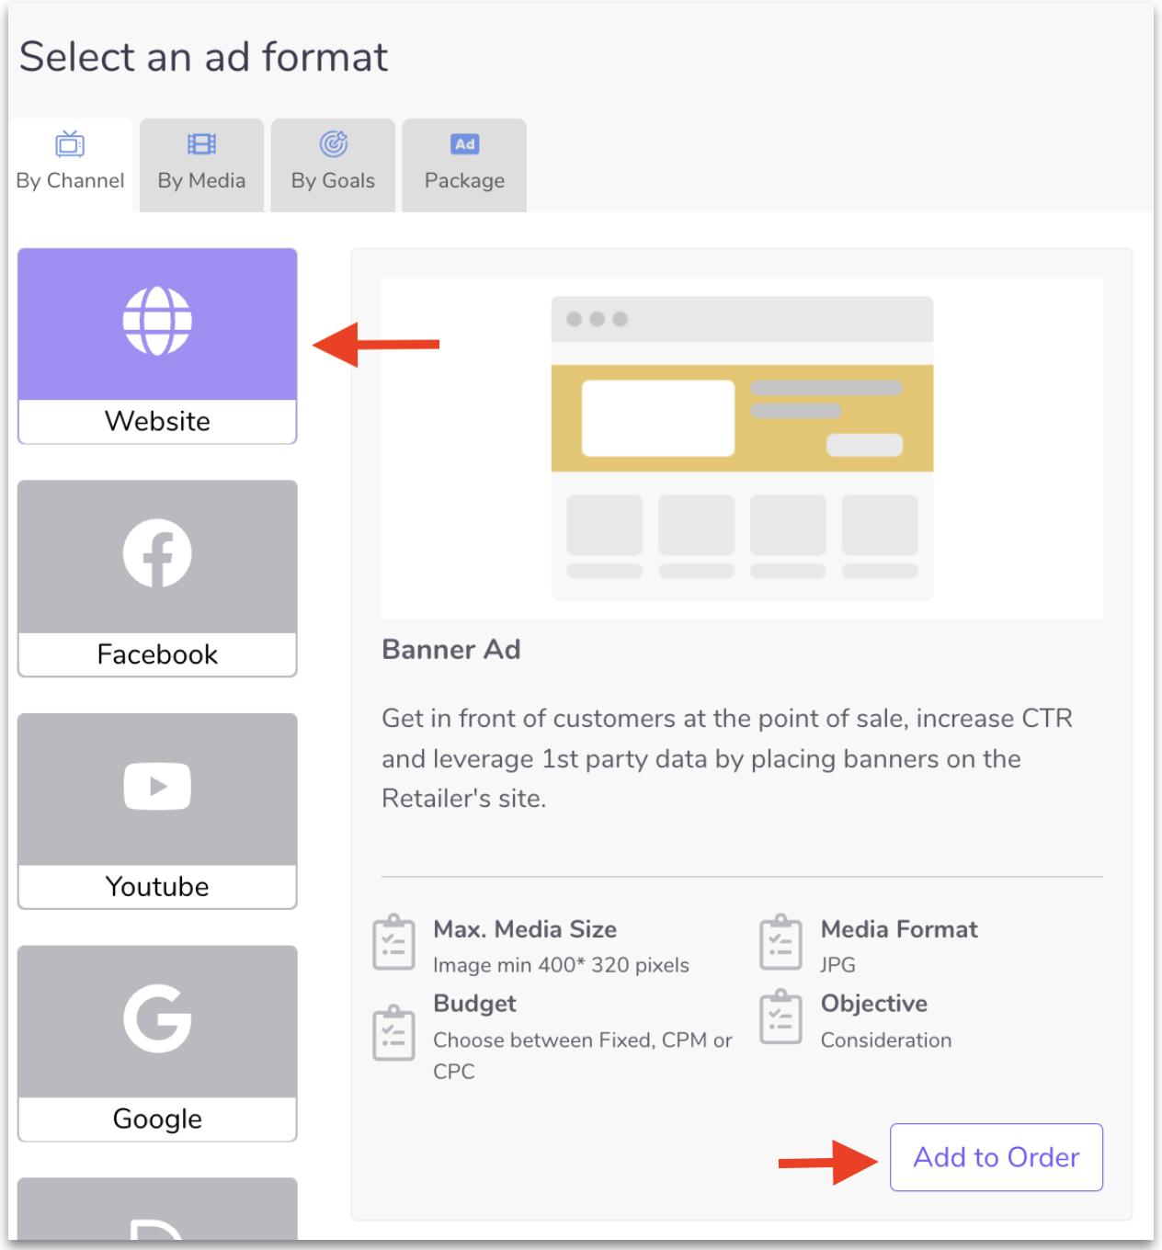Click the Google channel label

157,1119
